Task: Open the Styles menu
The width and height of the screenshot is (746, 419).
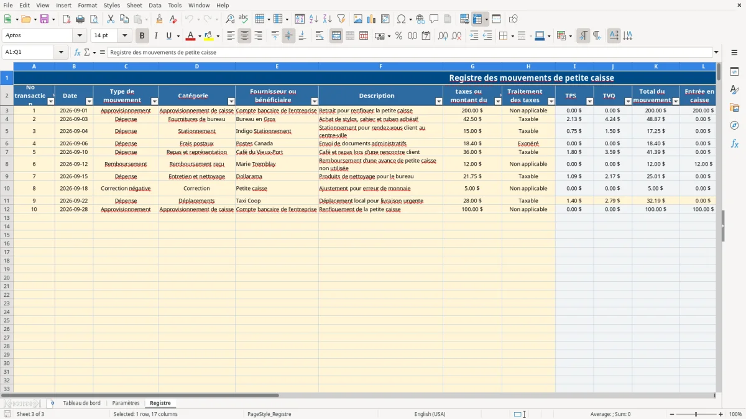Action: click(112, 5)
